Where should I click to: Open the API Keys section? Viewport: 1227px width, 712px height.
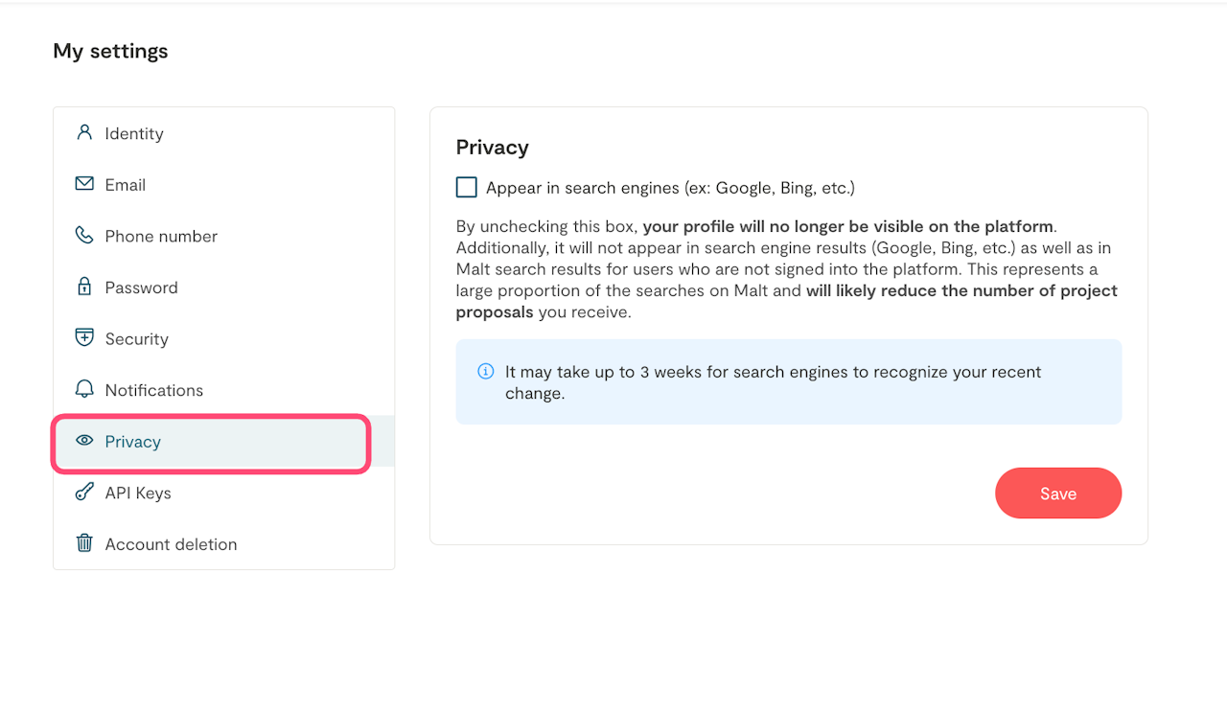(138, 494)
